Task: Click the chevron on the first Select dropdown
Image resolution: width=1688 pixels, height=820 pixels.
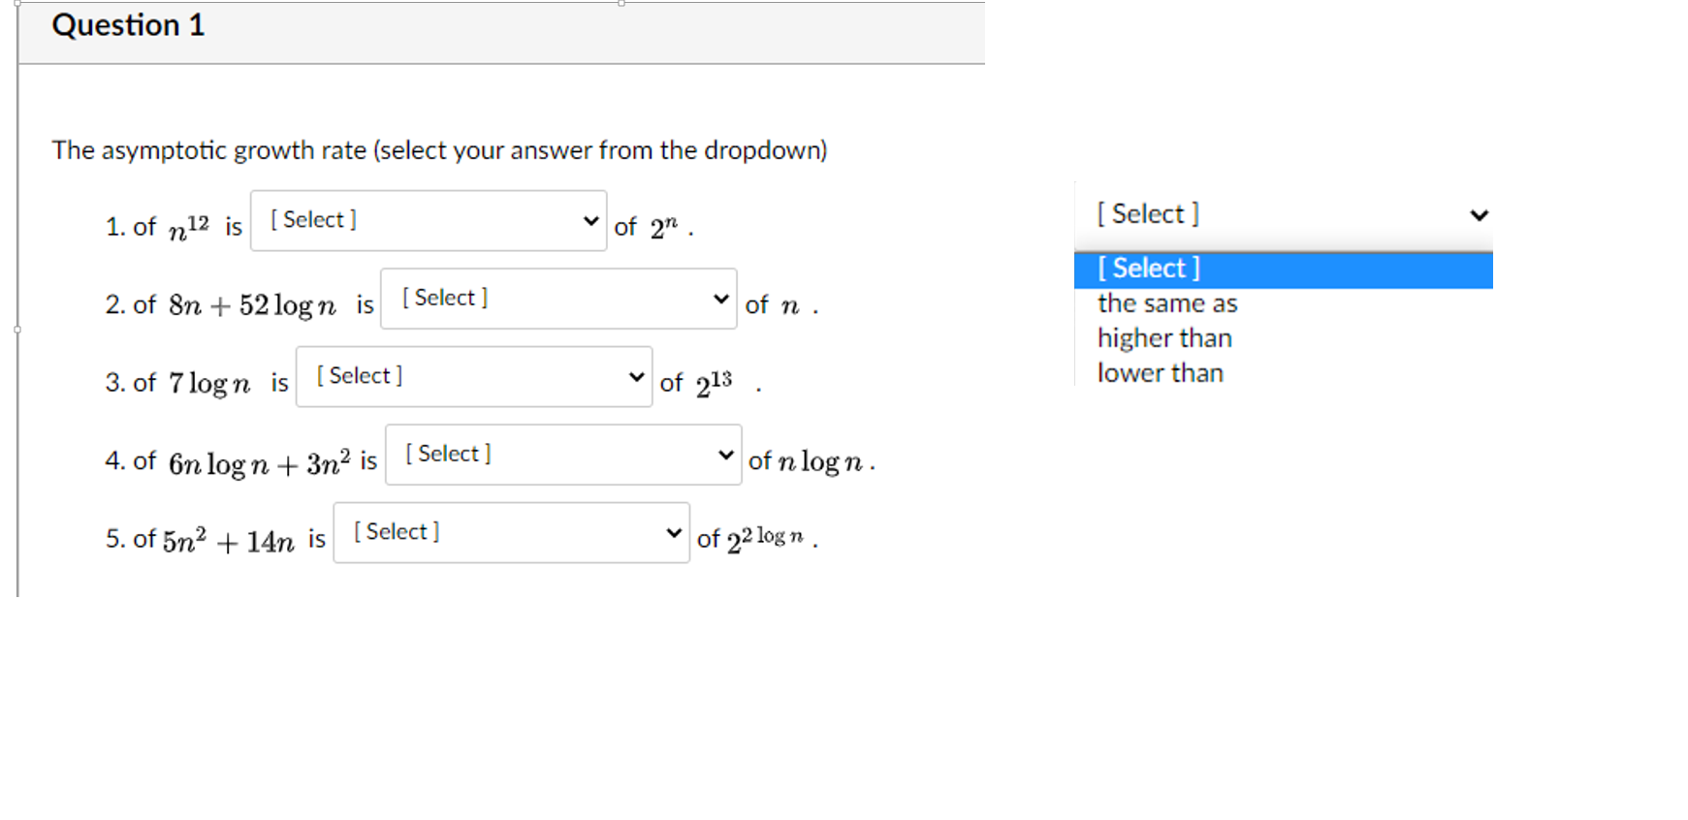Action: tap(590, 221)
